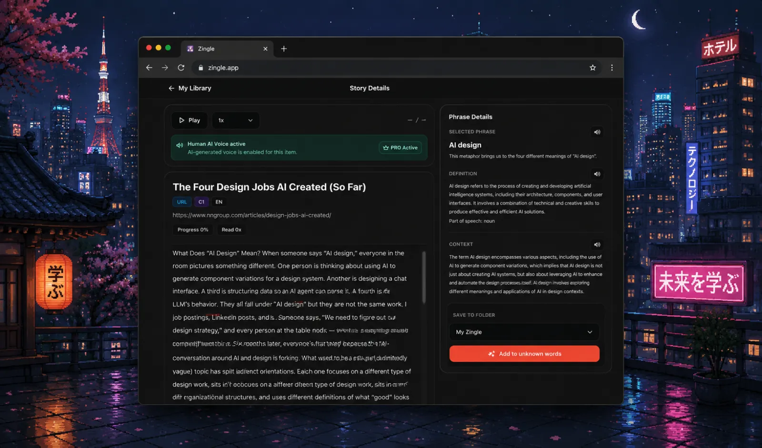Click the C1 level badge

(x=201, y=202)
